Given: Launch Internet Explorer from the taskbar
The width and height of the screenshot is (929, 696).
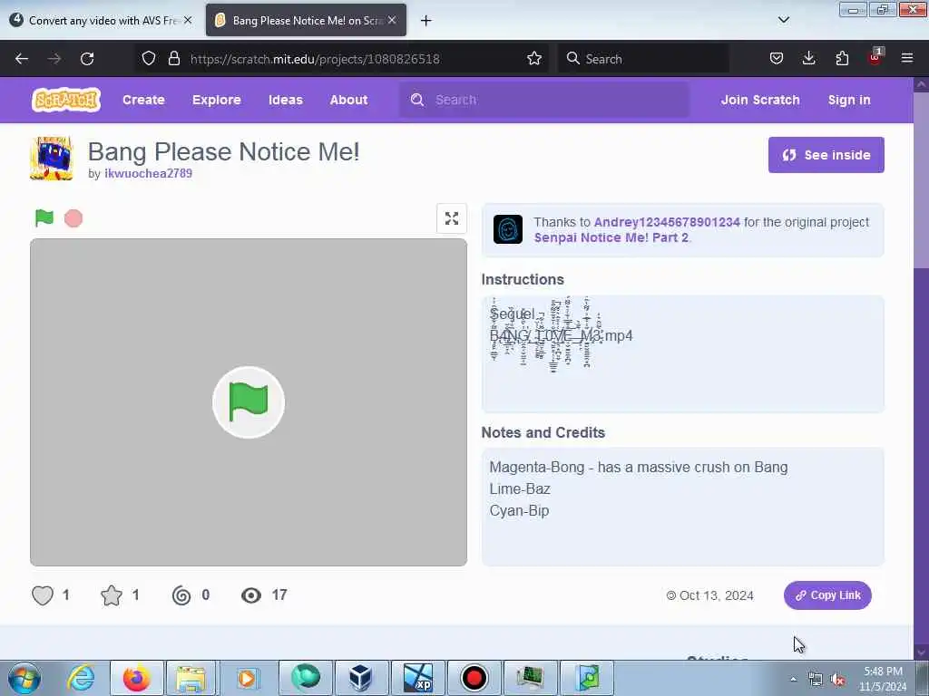Looking at the screenshot, I should tap(81, 678).
